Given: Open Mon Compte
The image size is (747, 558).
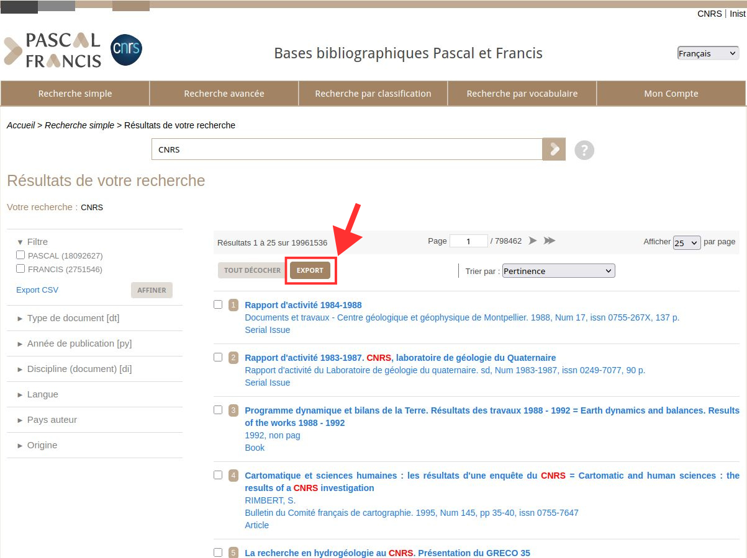Looking at the screenshot, I should coord(671,93).
